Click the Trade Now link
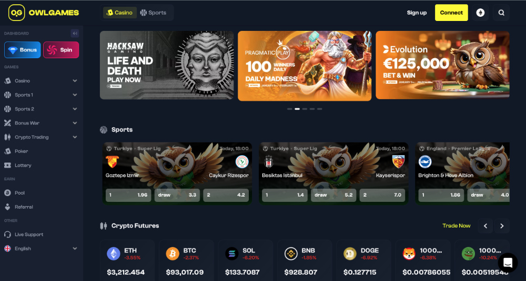This screenshot has width=526, height=281. pyautogui.click(x=456, y=226)
